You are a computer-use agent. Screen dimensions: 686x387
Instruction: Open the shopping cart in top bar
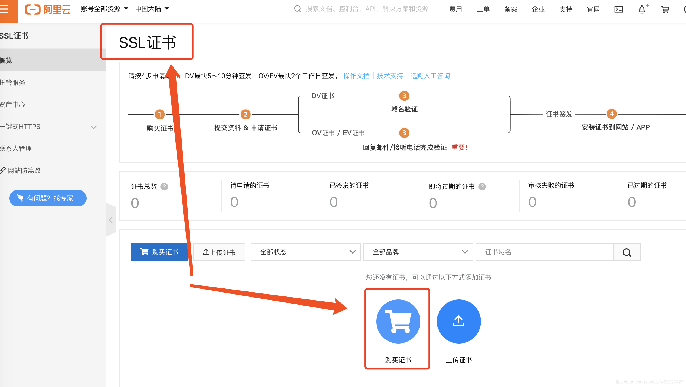click(665, 9)
